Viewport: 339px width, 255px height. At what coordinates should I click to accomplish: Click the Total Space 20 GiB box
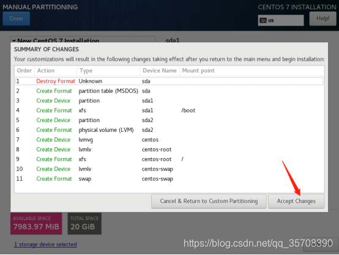click(84, 223)
